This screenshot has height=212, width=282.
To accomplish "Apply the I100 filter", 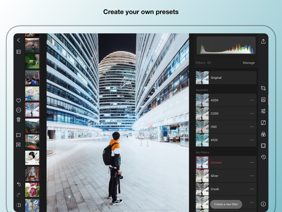I will point(226,127).
